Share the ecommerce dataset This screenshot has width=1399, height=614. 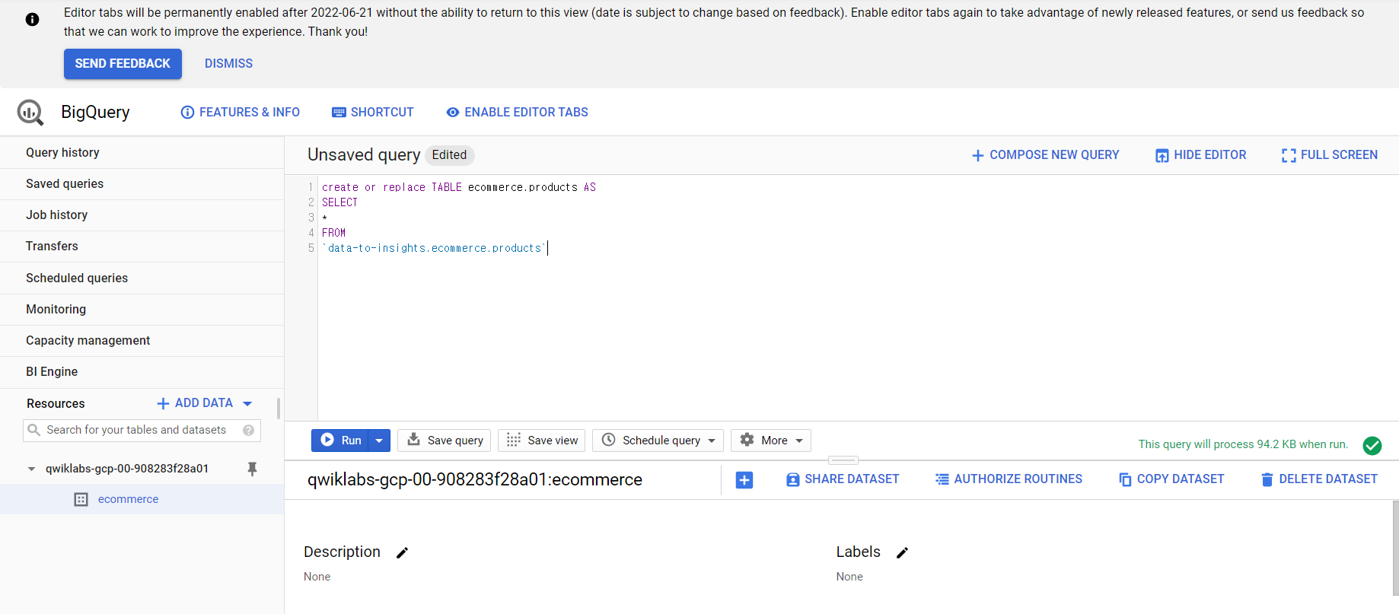pos(843,479)
